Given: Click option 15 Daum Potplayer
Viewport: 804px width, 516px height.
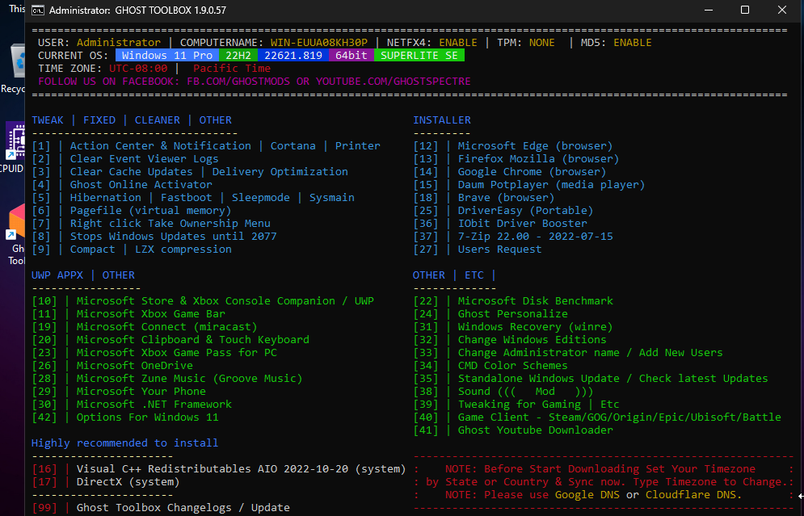Looking at the screenshot, I should coord(529,184).
